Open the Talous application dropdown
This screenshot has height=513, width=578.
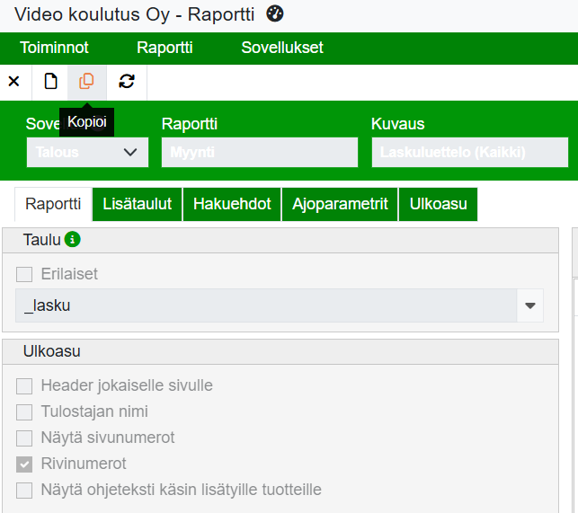(87, 152)
